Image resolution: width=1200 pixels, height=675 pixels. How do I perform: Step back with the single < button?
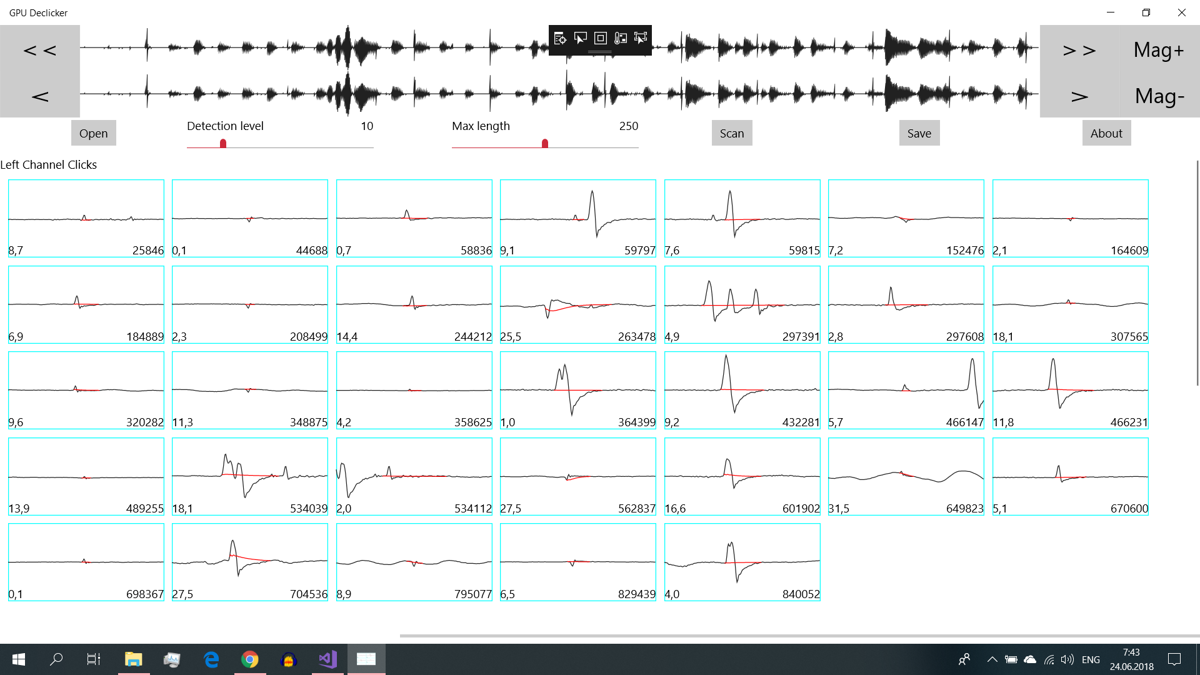(x=40, y=96)
